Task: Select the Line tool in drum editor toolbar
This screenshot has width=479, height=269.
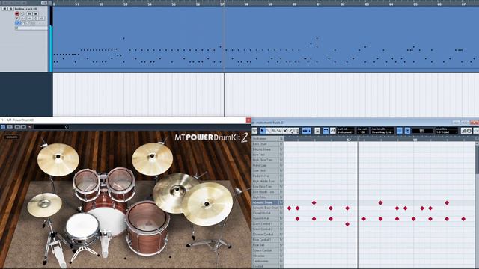Action: (291, 131)
